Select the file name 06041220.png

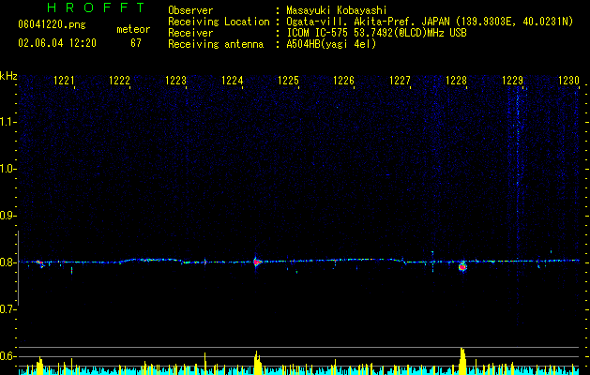click(52, 24)
